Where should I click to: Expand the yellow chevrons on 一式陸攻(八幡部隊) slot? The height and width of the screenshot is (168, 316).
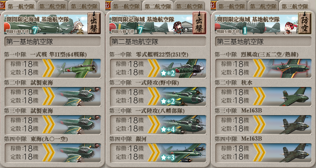coord(154,125)
